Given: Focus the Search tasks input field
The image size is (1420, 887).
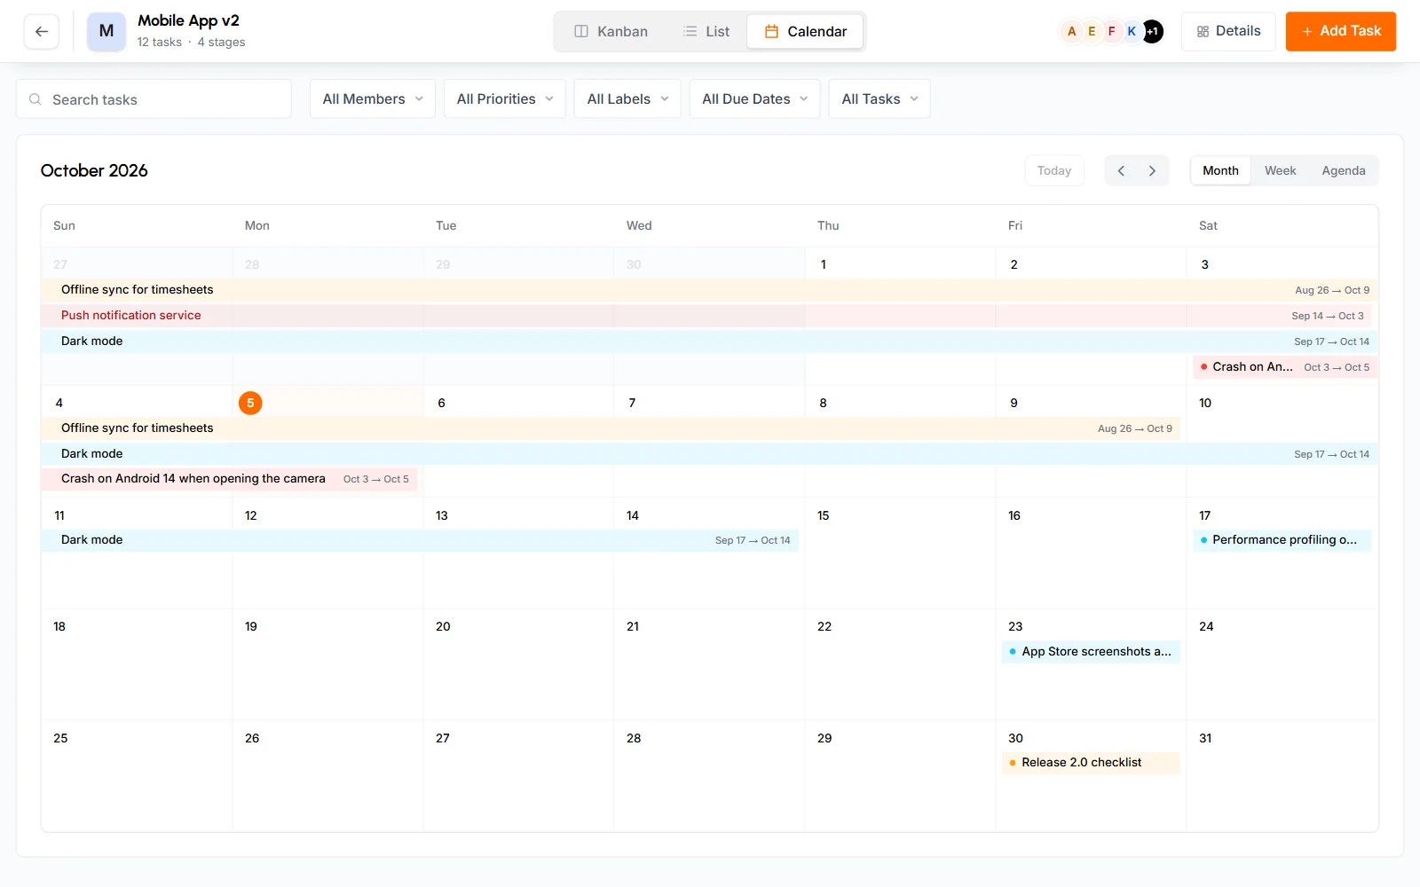Looking at the screenshot, I should (x=154, y=98).
